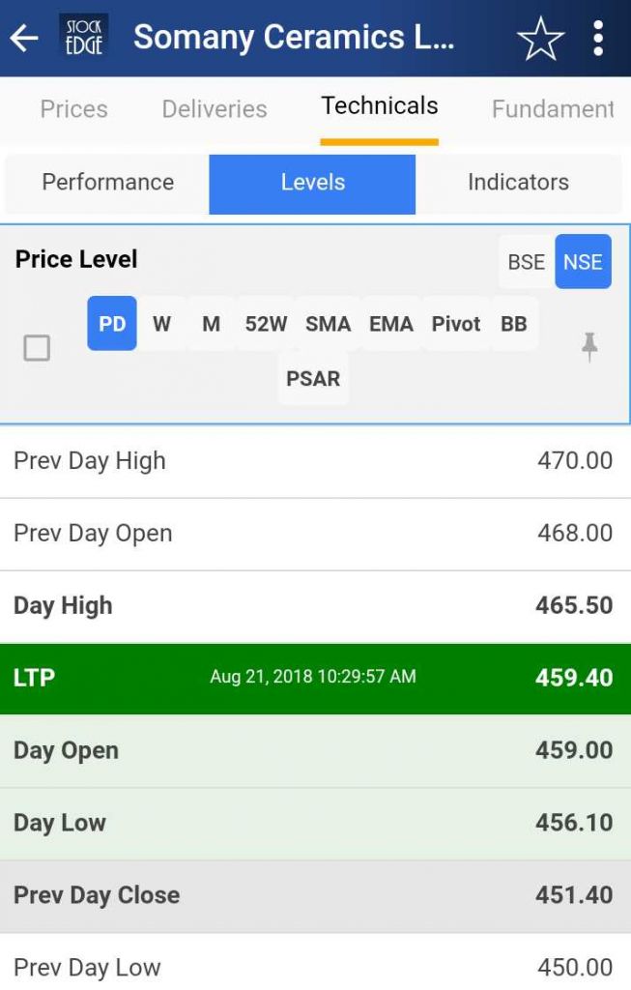Tap the back arrow to navigate back
Viewport: 631px width, 990px height.
(x=22, y=38)
